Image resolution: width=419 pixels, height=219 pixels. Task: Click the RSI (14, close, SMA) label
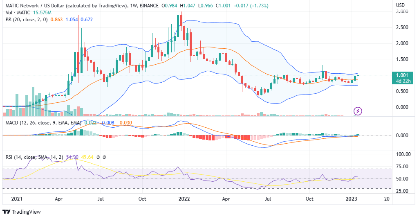pyautogui.click(x=34, y=157)
